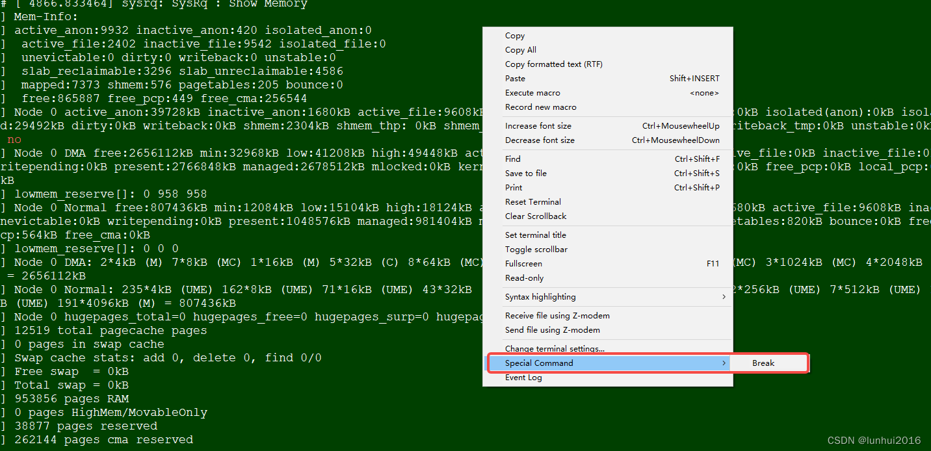931x451 pixels.
Task: Click 'slab_reclaimable:3296' line
Action: point(182,71)
